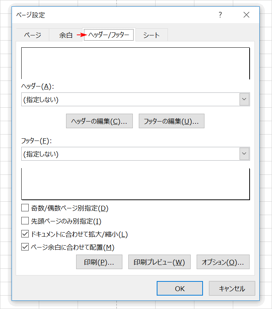
Task: Click the ヘッダー combo box field
Action: (x=130, y=100)
